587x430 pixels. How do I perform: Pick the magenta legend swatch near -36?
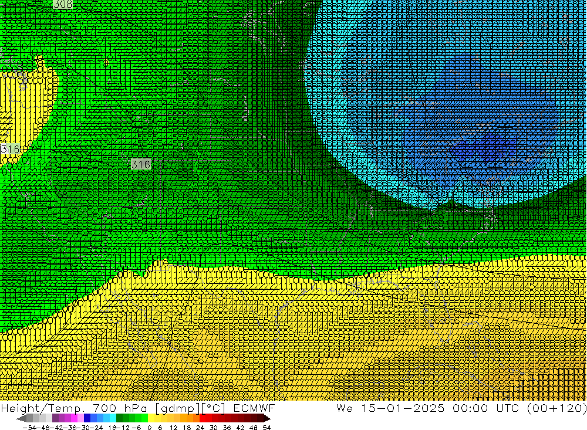(x=74, y=418)
